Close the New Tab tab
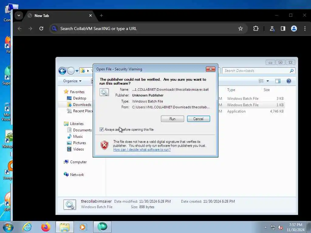The height and width of the screenshot is (233, 311). 91,15
